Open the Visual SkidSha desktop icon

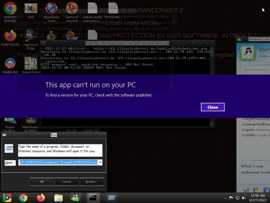coord(10,125)
